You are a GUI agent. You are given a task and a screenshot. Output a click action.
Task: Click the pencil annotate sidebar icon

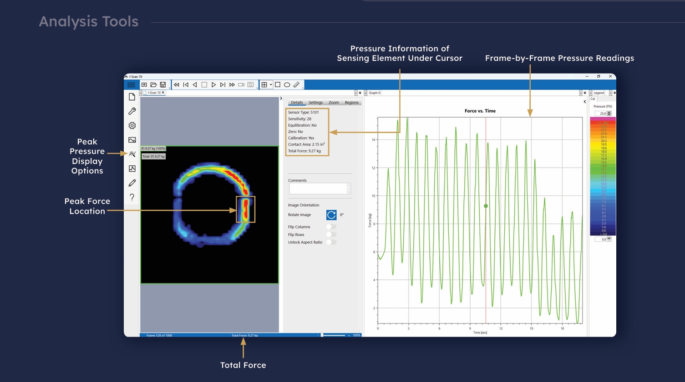(x=132, y=183)
